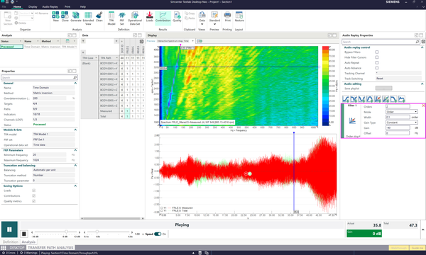Click the filter Orders input field
426x255 pixels.
tap(398, 106)
